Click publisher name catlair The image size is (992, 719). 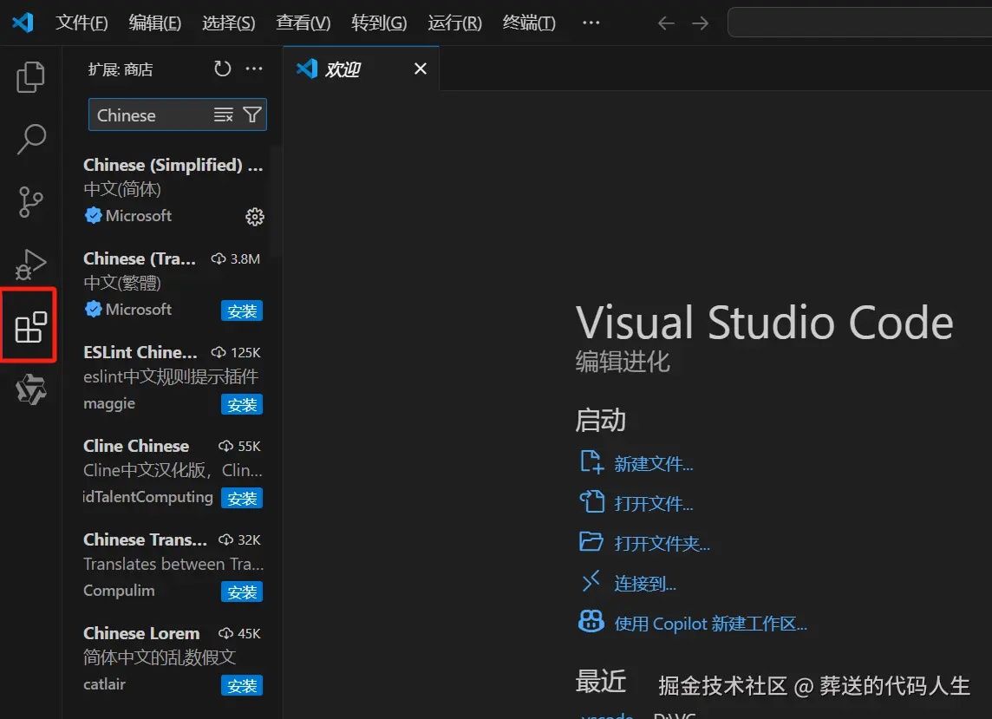coord(104,684)
